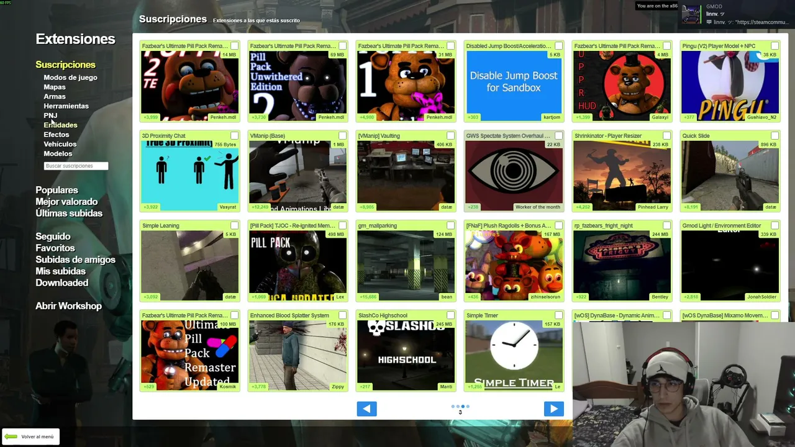The width and height of the screenshot is (795, 447).
Task: Open the [VManip] Vaulting thumbnail
Action: [406, 176]
